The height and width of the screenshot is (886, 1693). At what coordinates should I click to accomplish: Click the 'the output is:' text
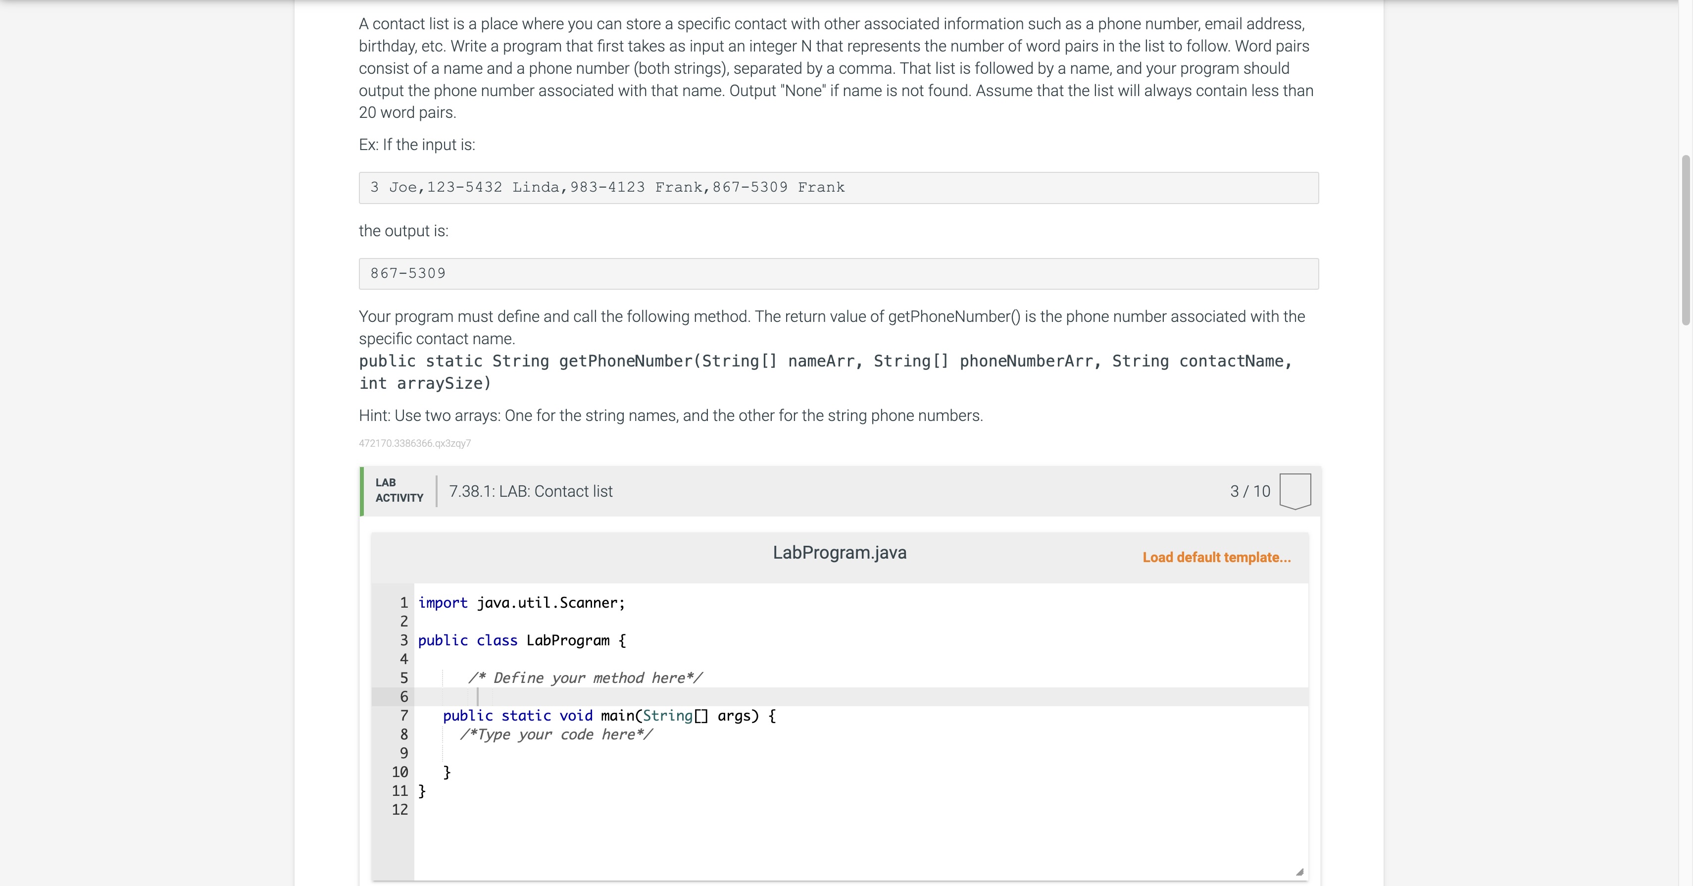point(403,231)
